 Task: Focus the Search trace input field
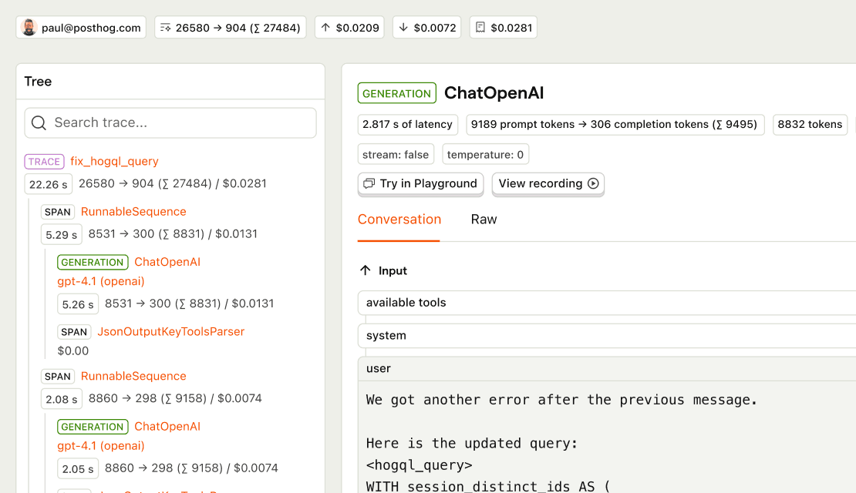tap(170, 122)
